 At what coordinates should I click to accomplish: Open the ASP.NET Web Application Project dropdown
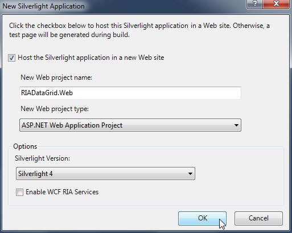click(130, 125)
